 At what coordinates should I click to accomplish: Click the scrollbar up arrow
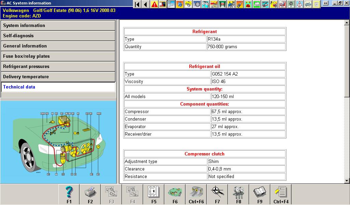[347, 22]
